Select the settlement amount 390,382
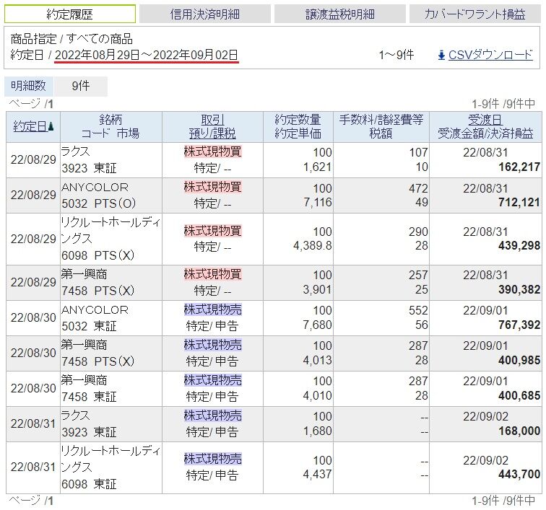Viewport: 546px width, 510px height. pos(519,289)
